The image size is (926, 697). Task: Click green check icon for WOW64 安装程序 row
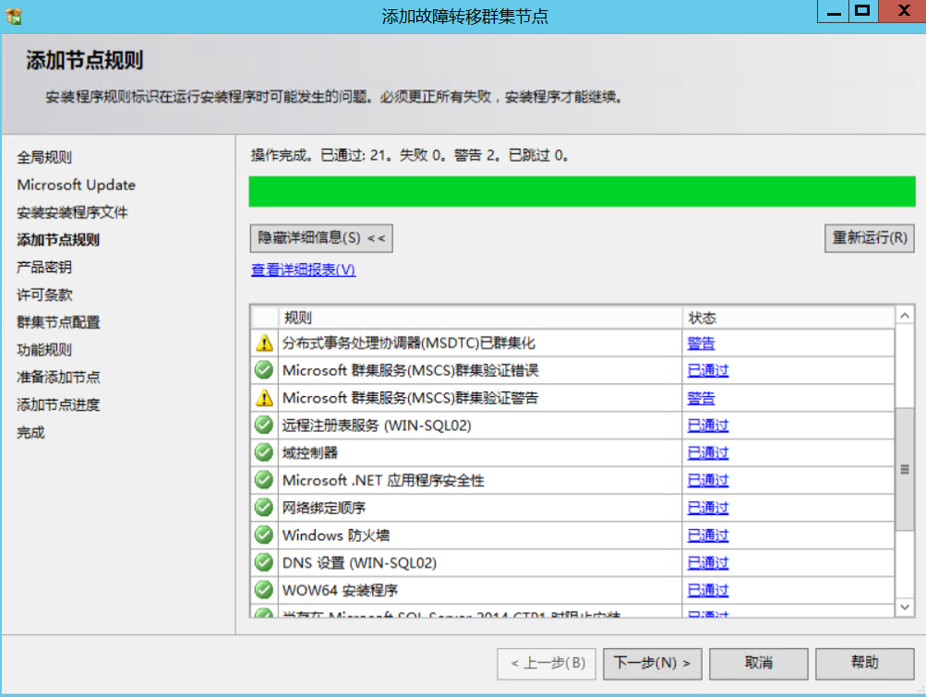tap(264, 590)
